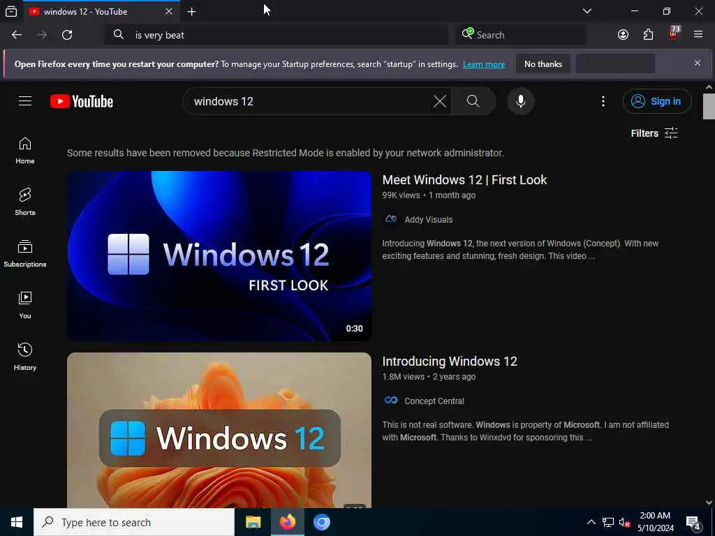Open a new tab

tap(191, 11)
